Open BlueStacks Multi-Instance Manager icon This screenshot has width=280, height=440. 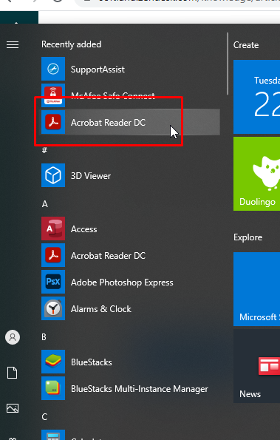(x=53, y=388)
